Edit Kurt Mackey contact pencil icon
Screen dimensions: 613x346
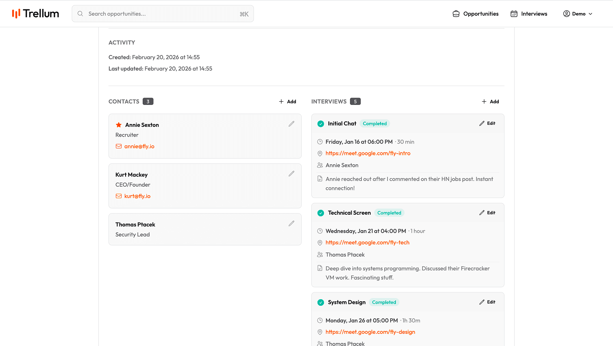pyautogui.click(x=291, y=174)
